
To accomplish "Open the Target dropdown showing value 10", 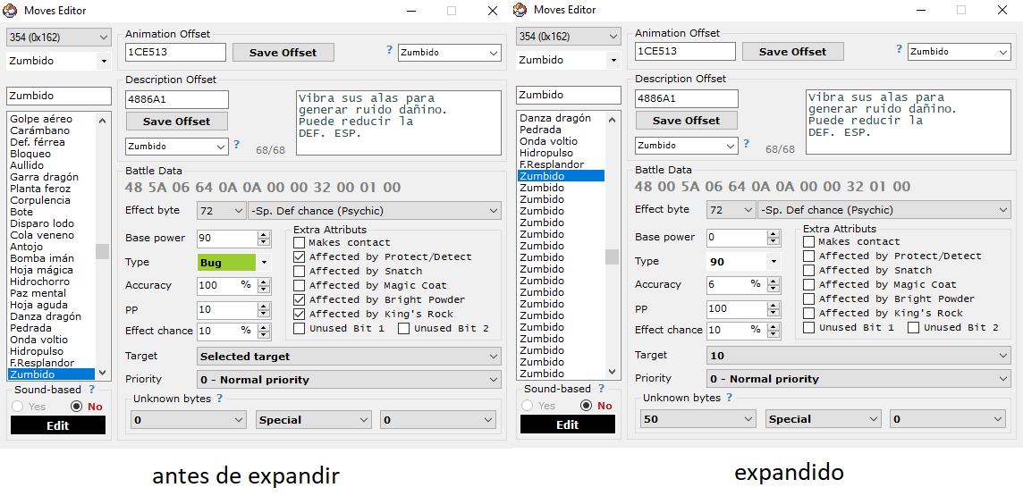I will (858, 356).
